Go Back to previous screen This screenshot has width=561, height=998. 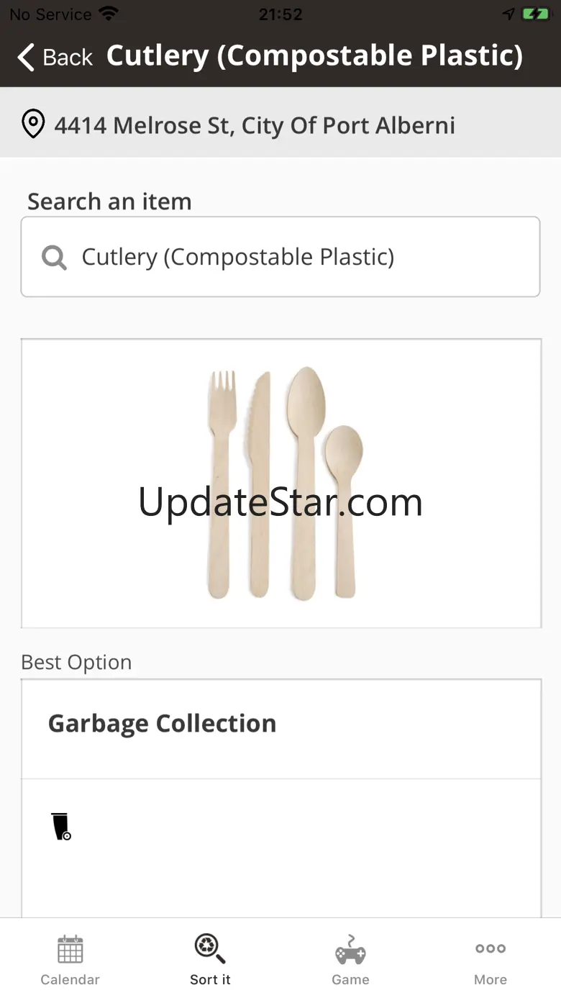pyautogui.click(x=56, y=57)
